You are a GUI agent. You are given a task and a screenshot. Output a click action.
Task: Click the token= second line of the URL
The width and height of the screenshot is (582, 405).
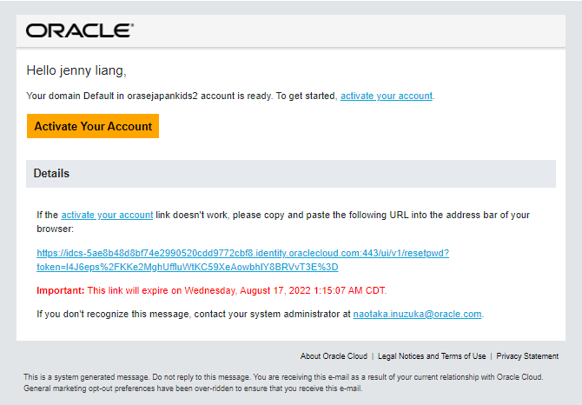(x=187, y=267)
